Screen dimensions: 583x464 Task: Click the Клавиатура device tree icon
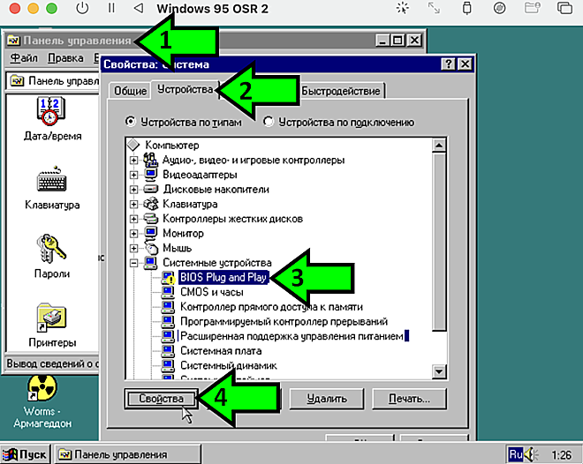coord(150,204)
